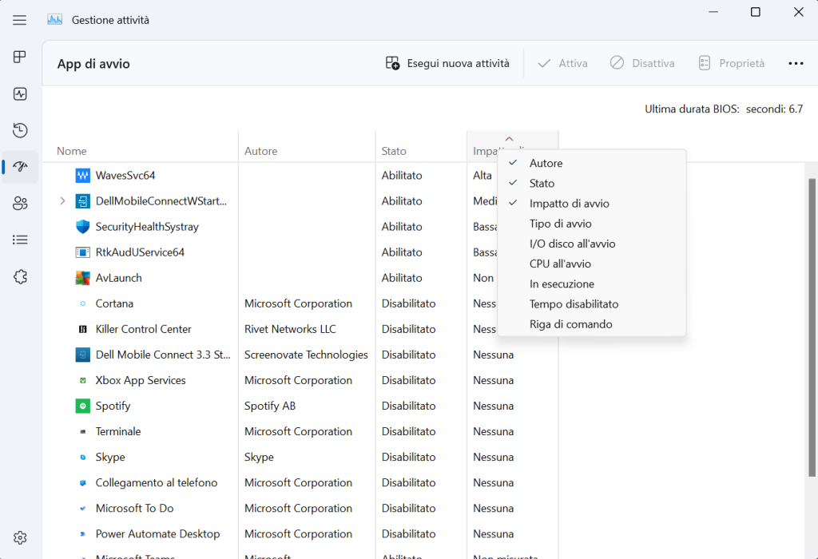Select the Killer Control Center row name
The image size is (818, 559).
[x=144, y=329]
